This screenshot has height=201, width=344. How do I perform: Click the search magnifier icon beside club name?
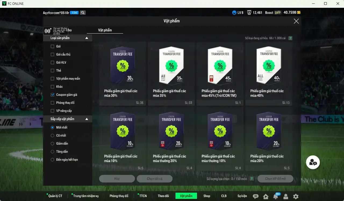[83, 13]
